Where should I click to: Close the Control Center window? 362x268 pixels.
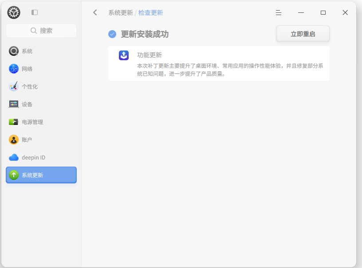pyautogui.click(x=345, y=13)
